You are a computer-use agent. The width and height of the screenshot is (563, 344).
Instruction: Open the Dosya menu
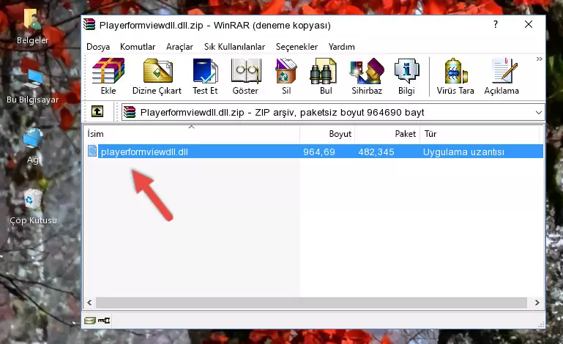[98, 47]
